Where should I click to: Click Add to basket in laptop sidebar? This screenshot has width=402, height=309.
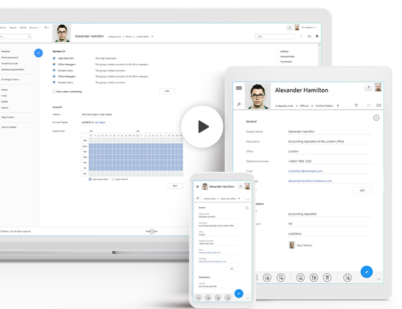(x=9, y=127)
